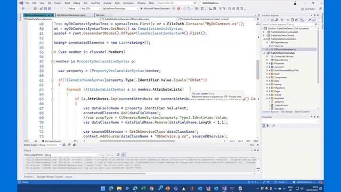This screenshot has width=341, height=192.
Task: Open the Git menu
Action: 50,3
